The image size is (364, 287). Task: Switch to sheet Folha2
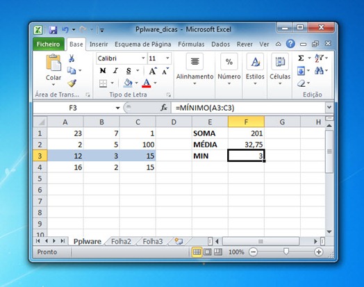[x=121, y=242]
